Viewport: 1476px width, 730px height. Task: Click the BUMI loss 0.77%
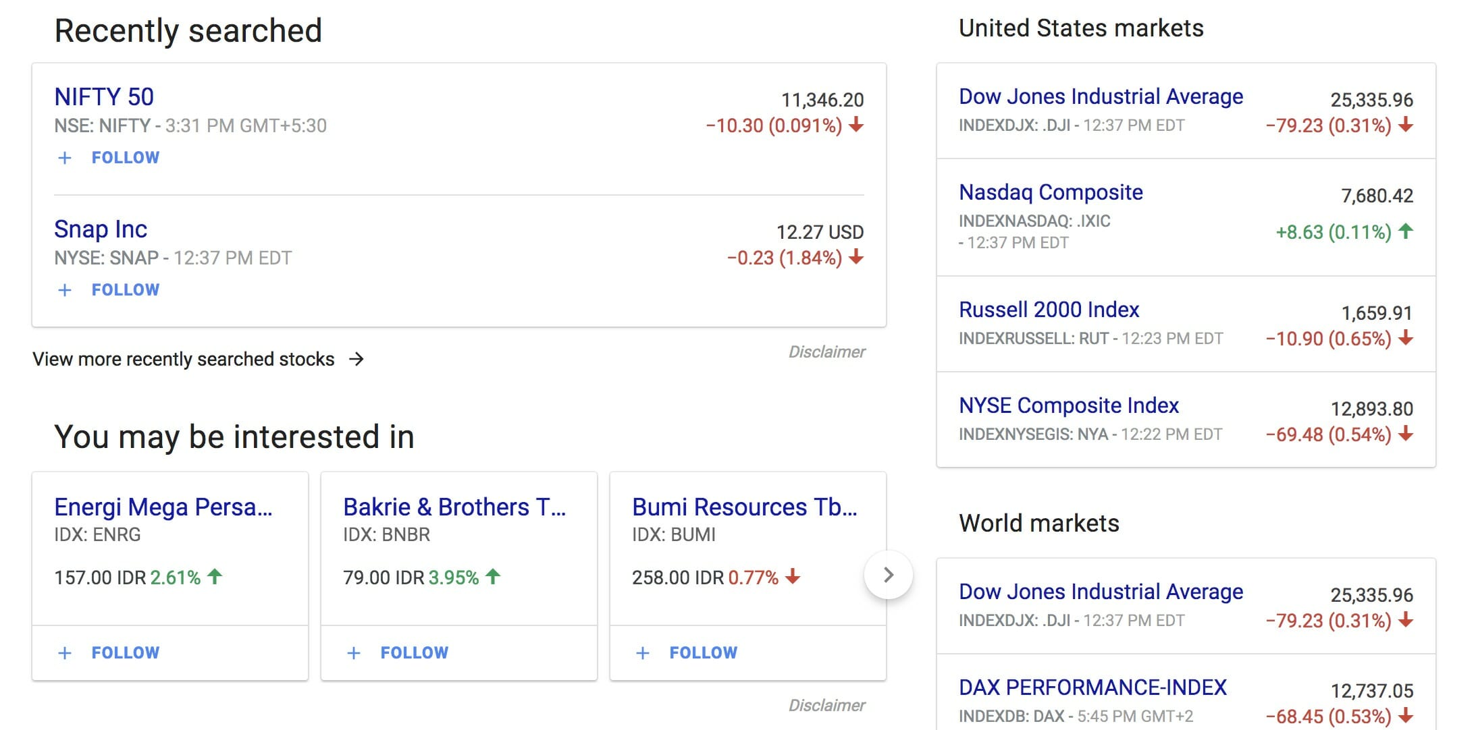click(754, 578)
